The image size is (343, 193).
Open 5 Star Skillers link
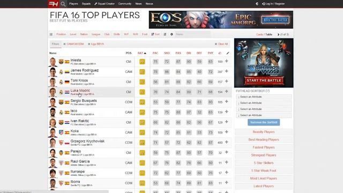point(264,163)
